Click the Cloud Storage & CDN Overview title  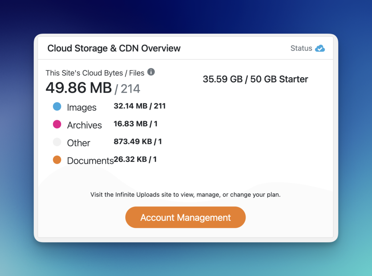pos(114,48)
